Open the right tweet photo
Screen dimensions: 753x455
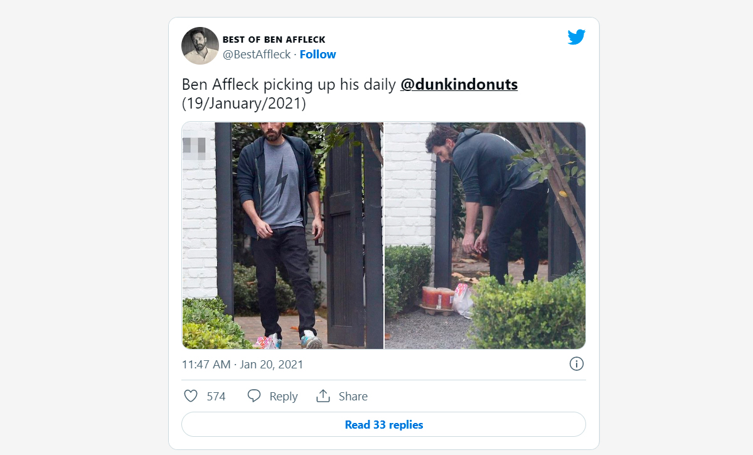484,235
